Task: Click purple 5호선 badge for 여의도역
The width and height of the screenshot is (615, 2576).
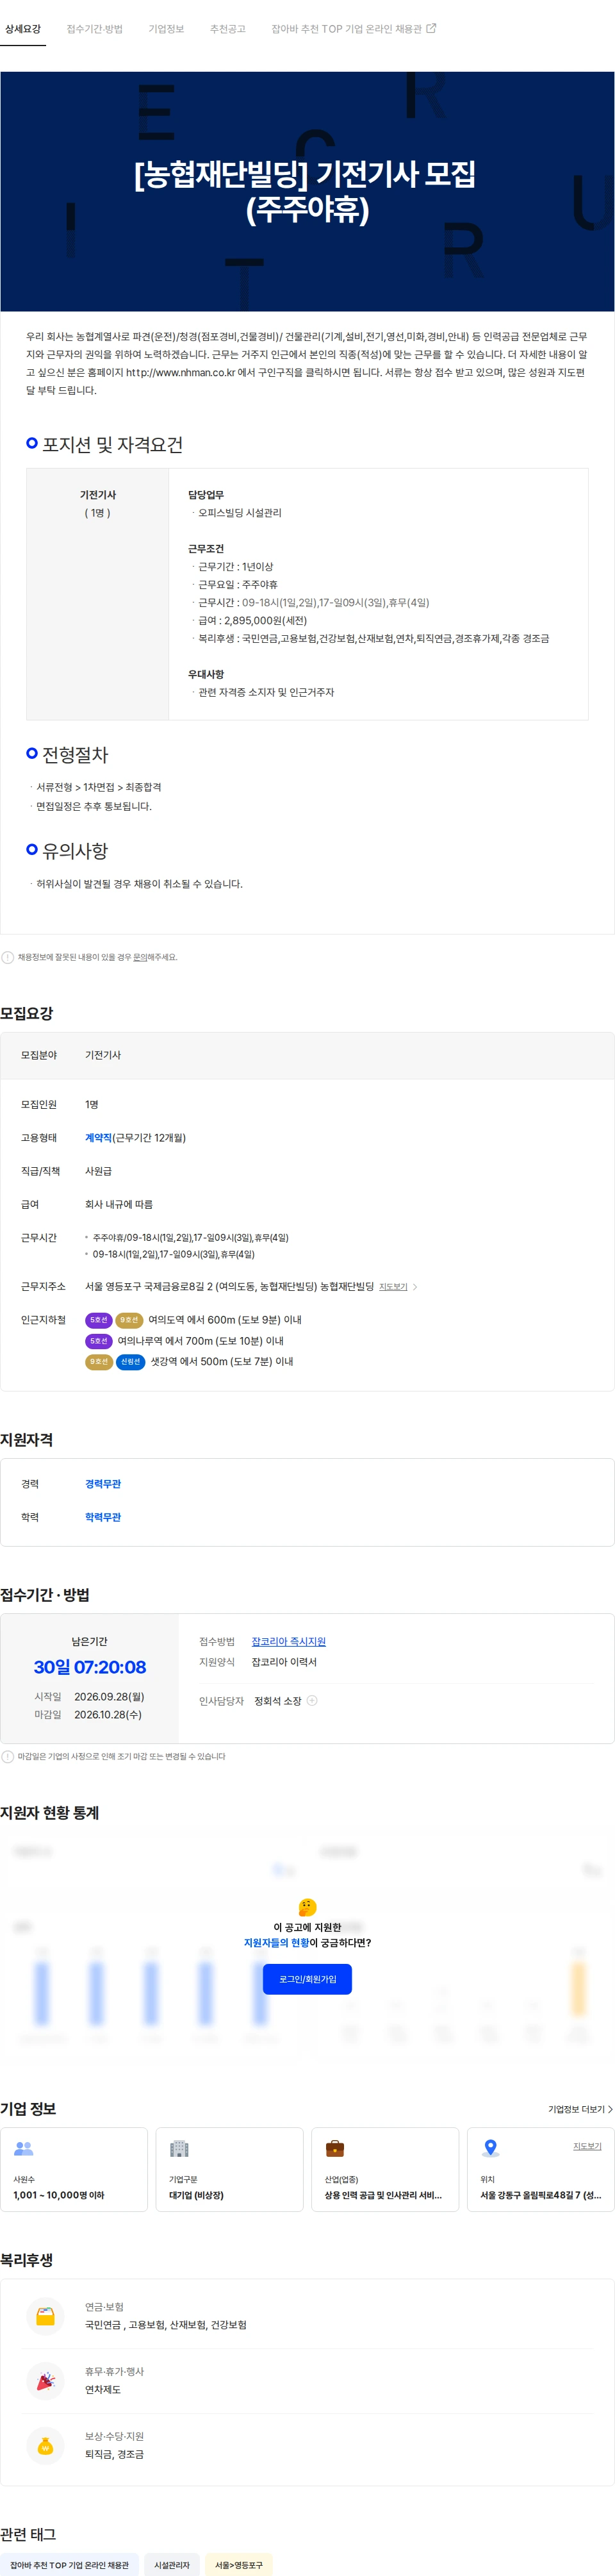Action: tap(99, 1320)
